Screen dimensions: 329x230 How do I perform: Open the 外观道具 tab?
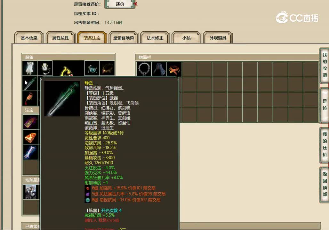(x=217, y=38)
